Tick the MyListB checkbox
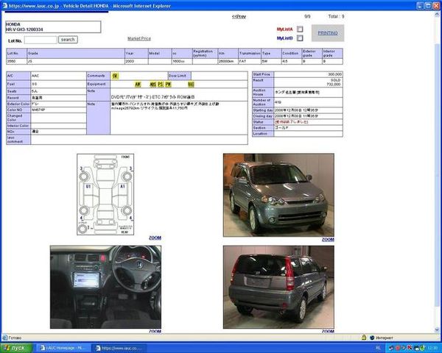The image size is (442, 353). pos(300,38)
